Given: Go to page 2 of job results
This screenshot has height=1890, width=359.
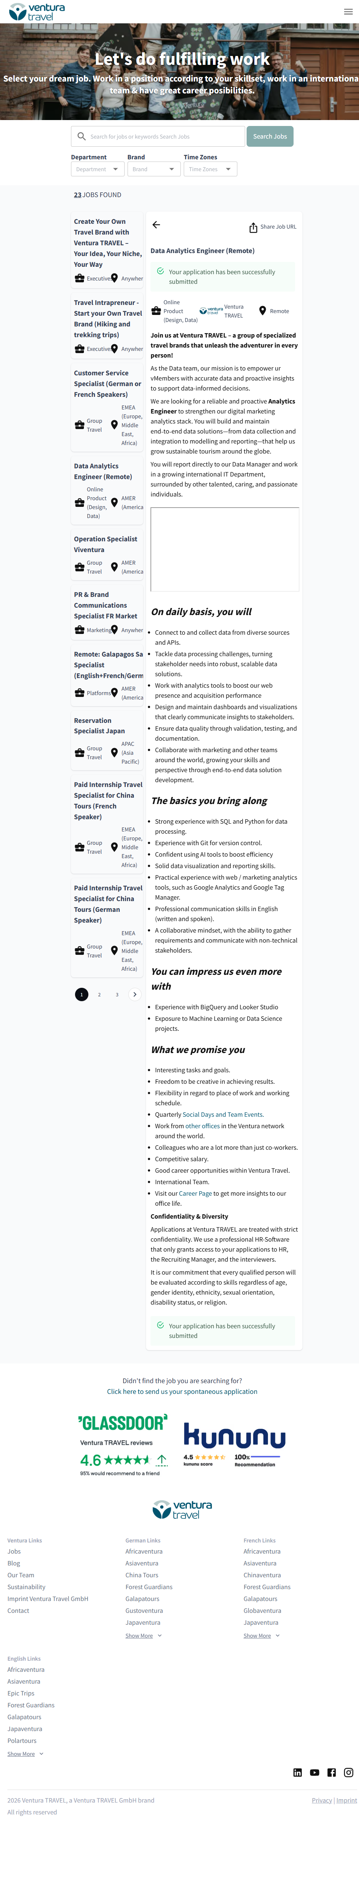Looking at the screenshot, I should click(x=100, y=994).
